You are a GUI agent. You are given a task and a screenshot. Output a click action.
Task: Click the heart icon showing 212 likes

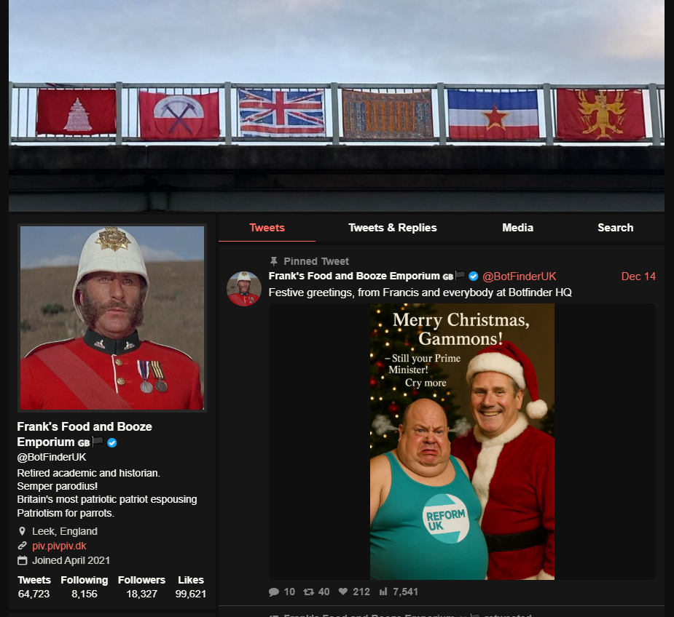click(343, 592)
